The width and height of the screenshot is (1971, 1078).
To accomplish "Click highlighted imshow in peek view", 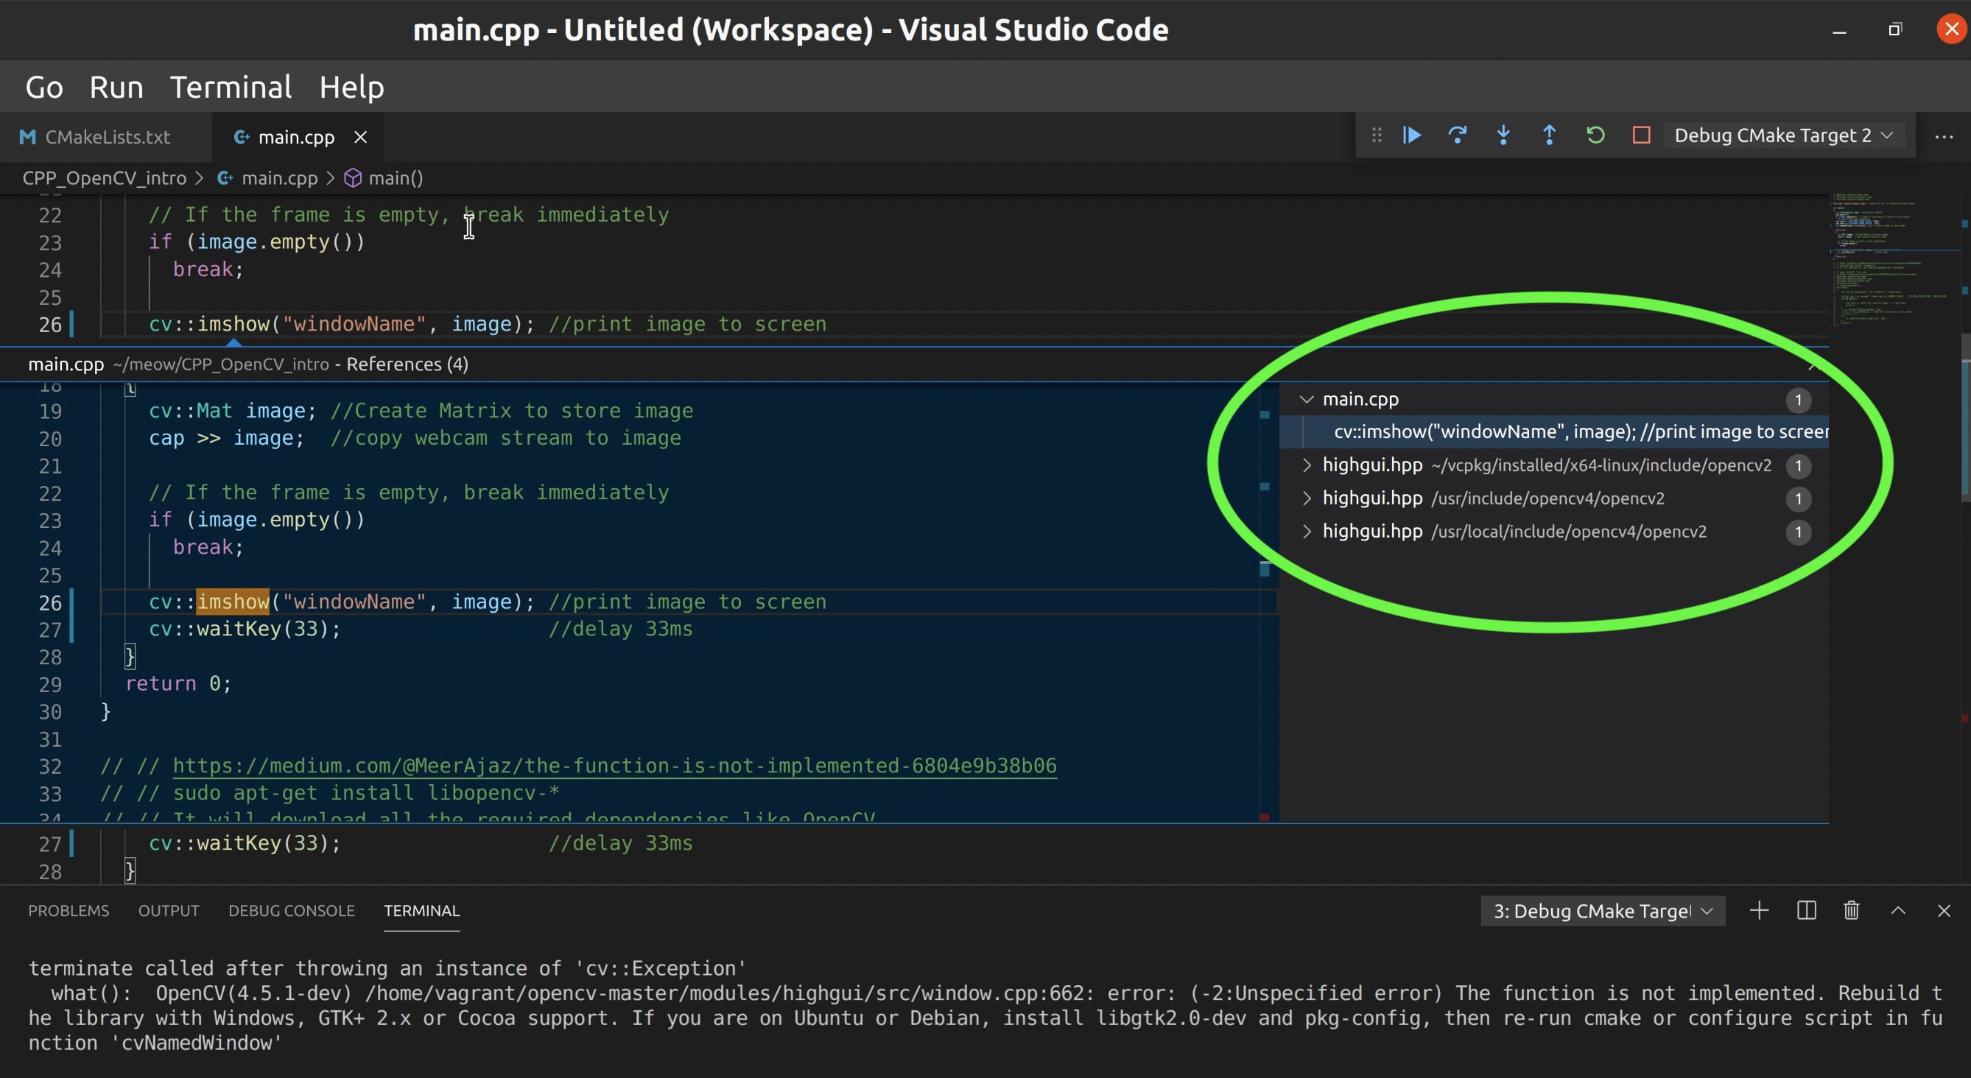I will 233,602.
